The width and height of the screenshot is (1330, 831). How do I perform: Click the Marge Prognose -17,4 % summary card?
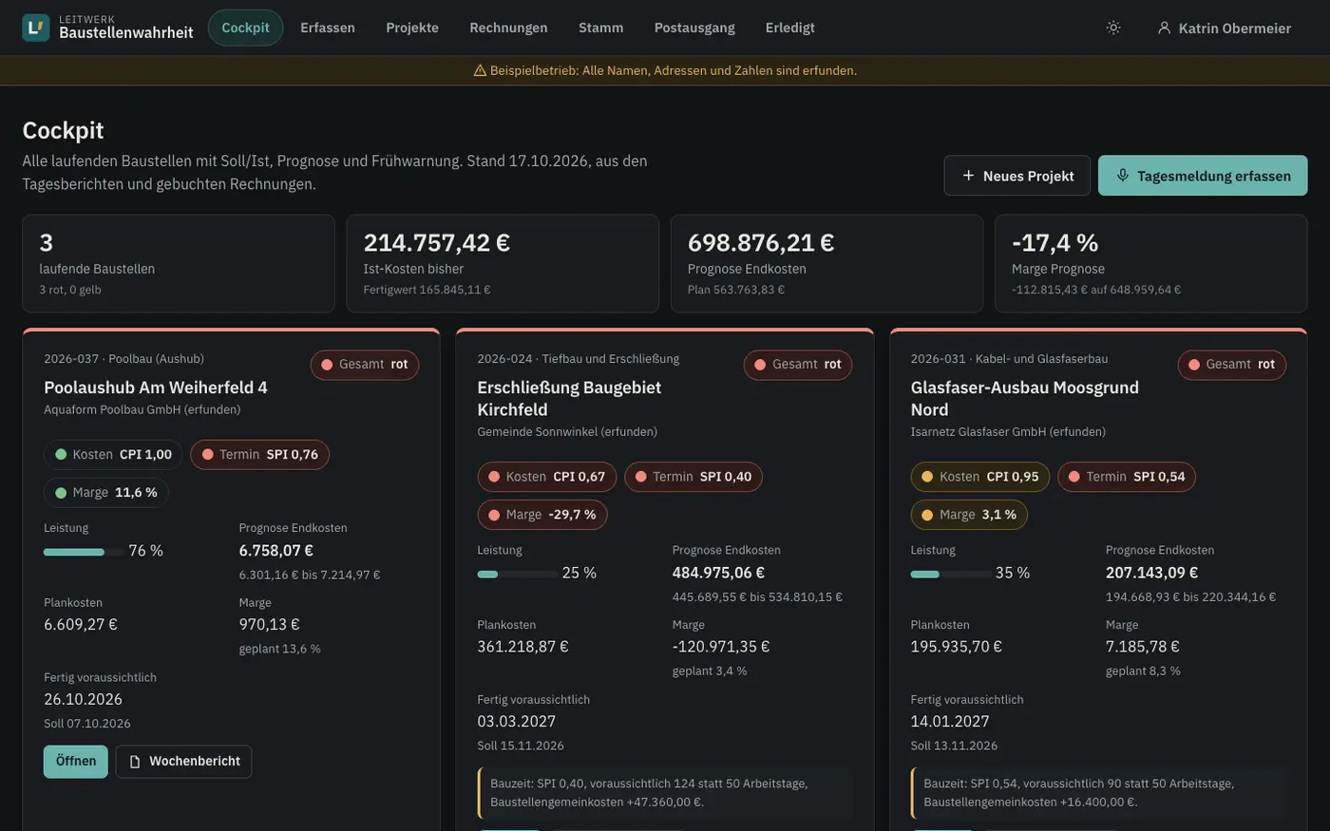(x=1150, y=264)
